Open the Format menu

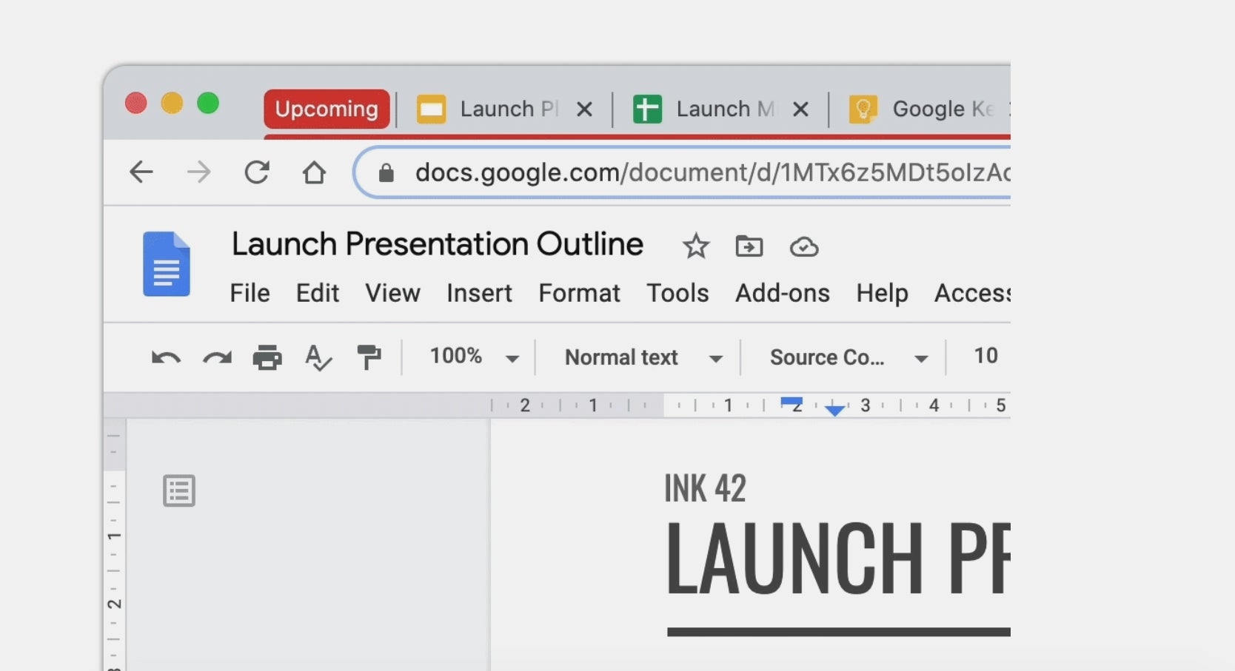coord(579,293)
